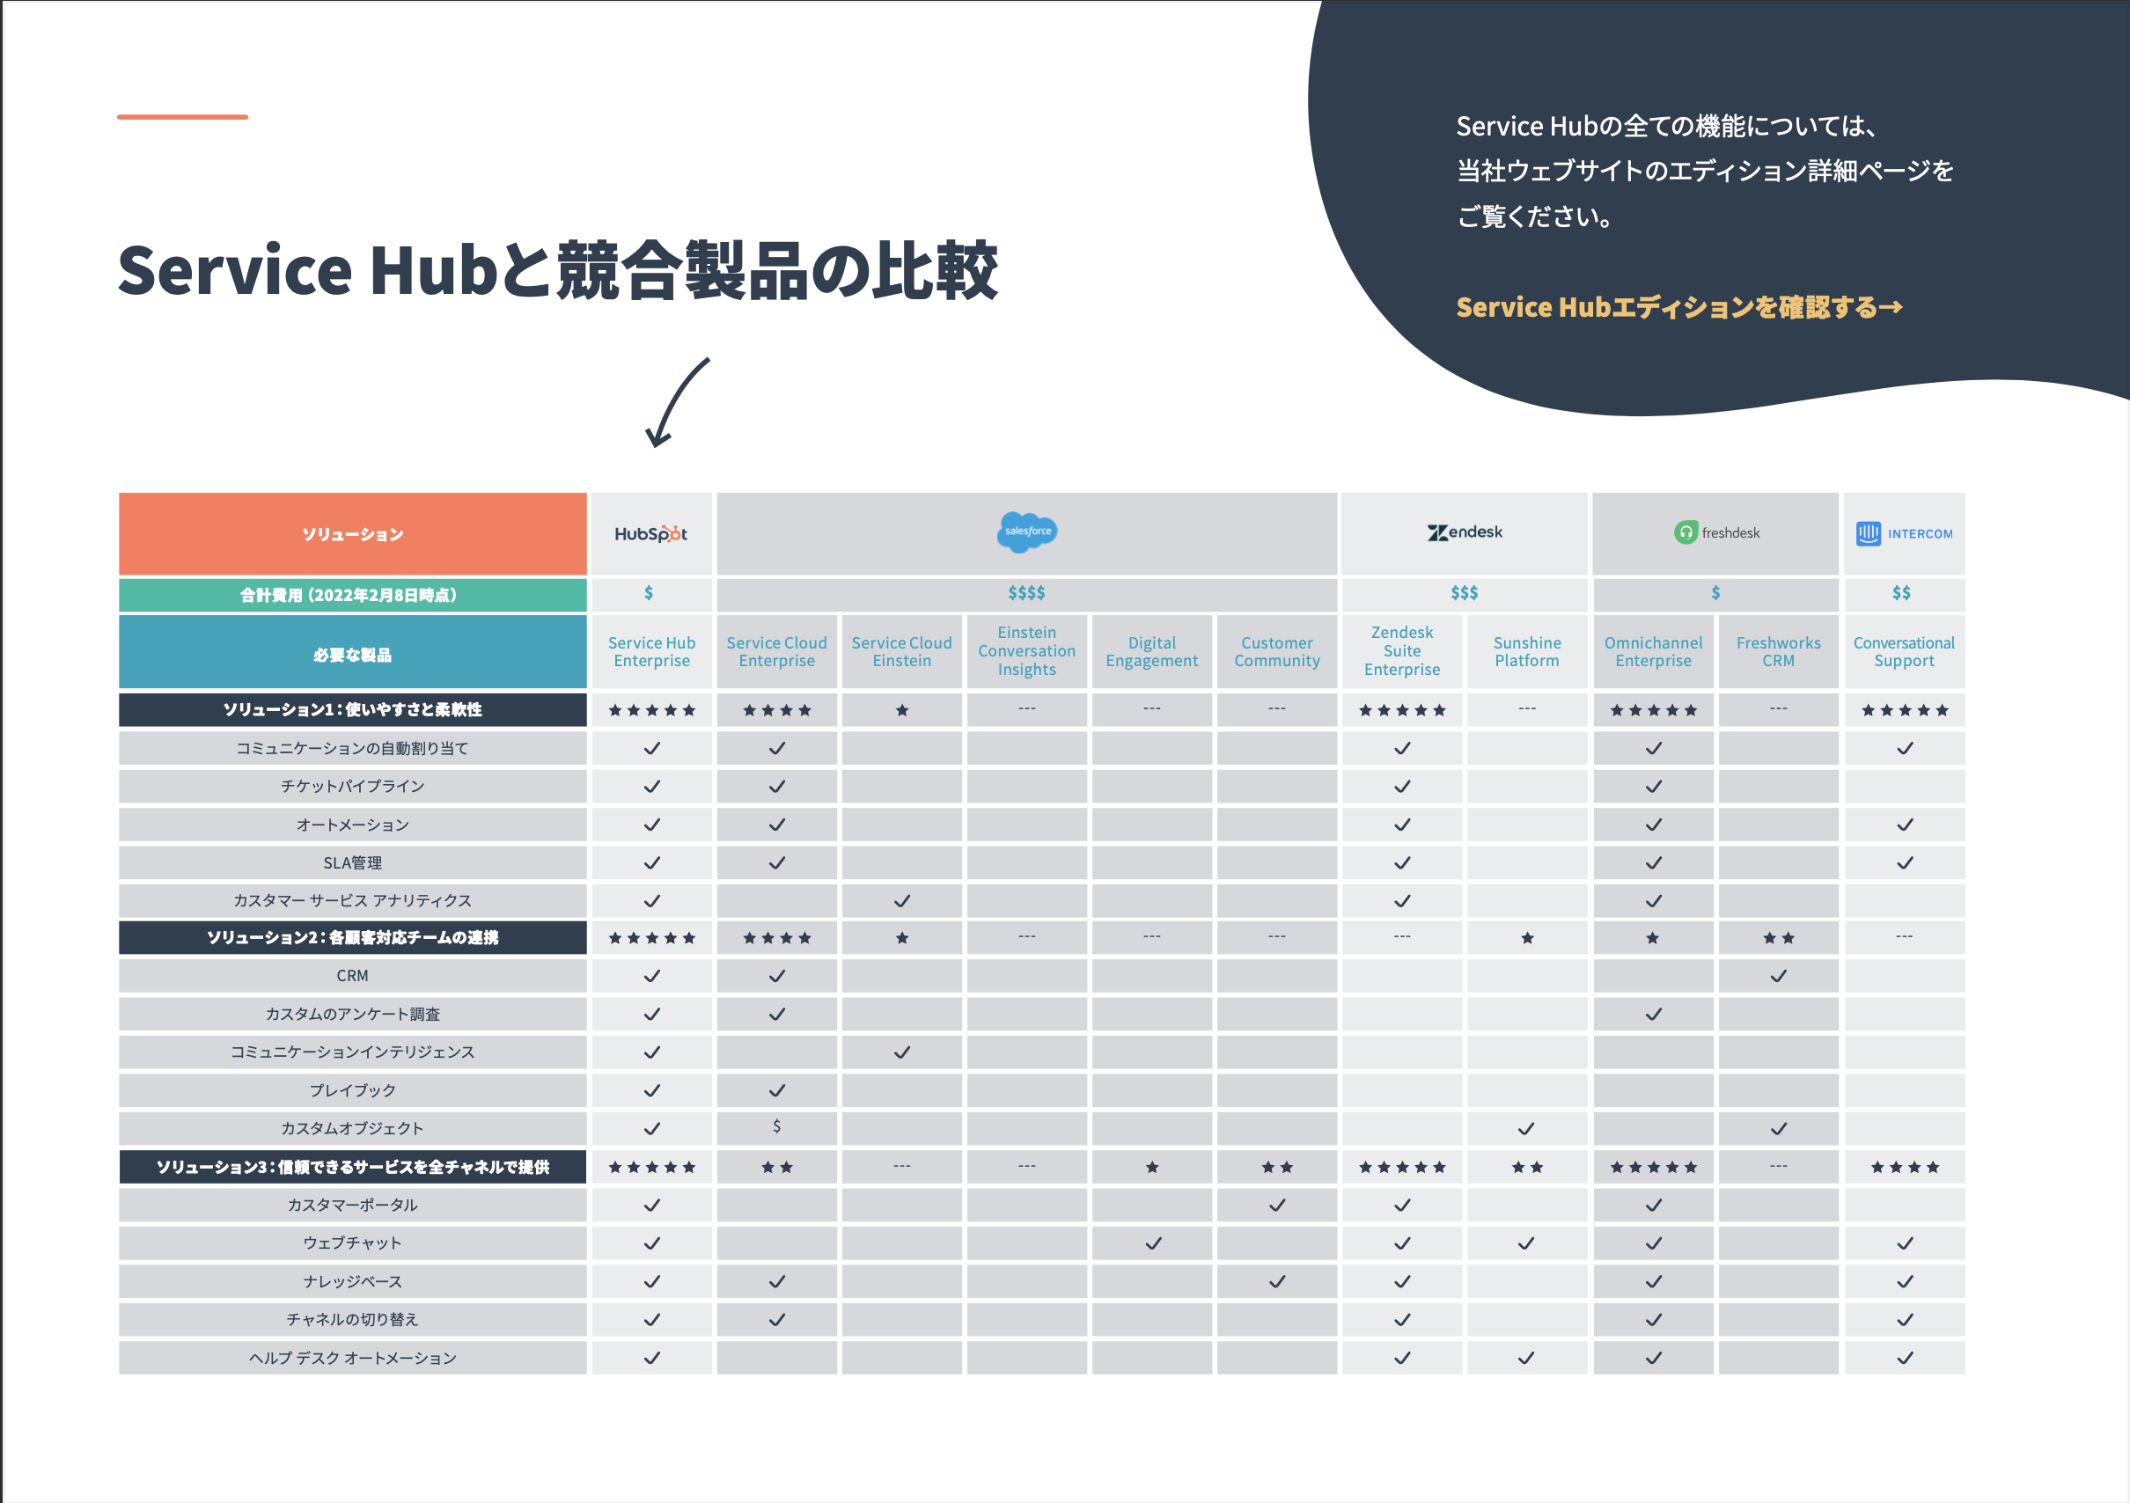Click Digital Engagement single star for ソリューション3

click(x=1152, y=1167)
